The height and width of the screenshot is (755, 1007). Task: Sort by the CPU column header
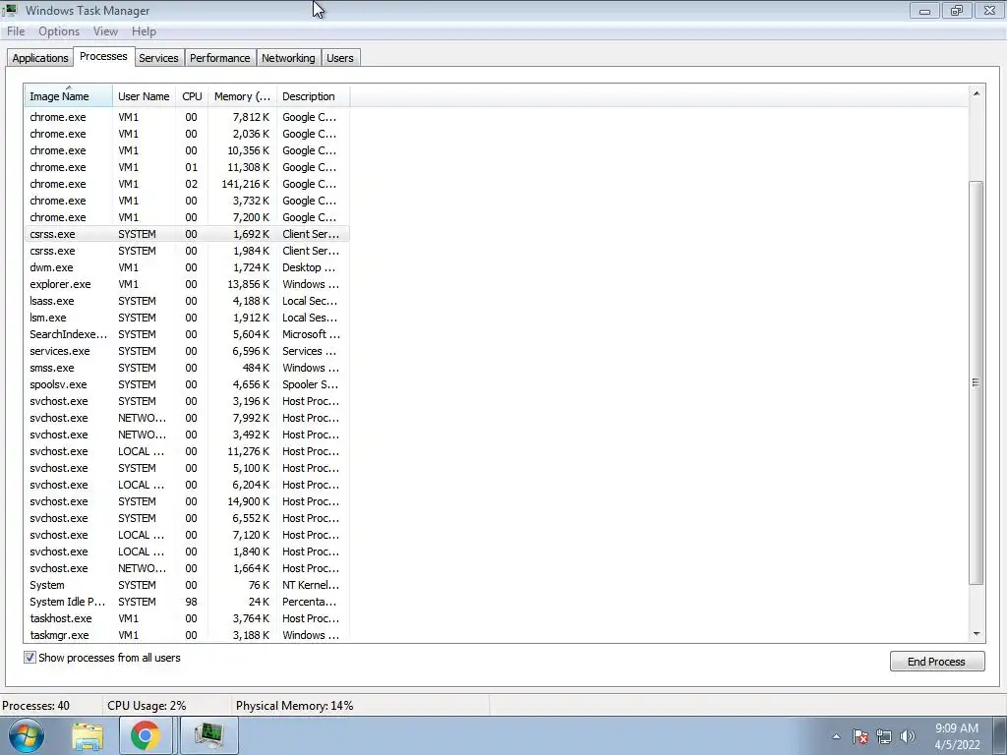coord(192,96)
